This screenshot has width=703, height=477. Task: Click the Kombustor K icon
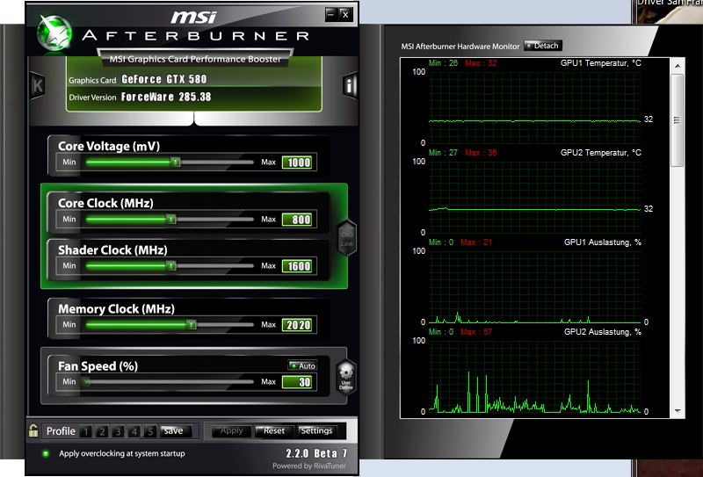pos(37,84)
